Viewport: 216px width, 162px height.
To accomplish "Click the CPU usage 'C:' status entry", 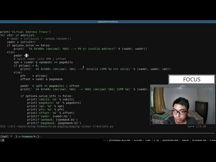I will pyautogui.click(x=148, y=140).
